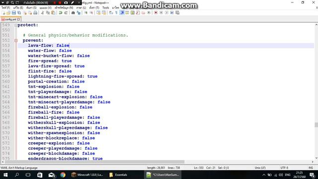Toggle Word Wrap in the toolbar

point(111,13)
